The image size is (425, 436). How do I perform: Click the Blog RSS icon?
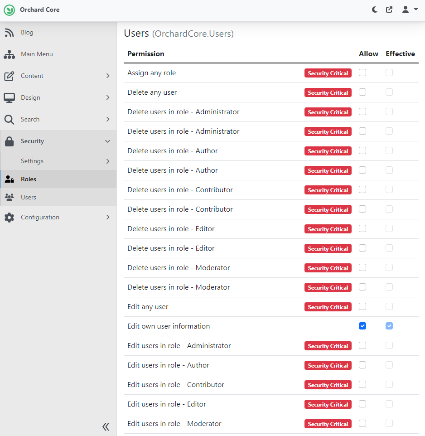click(x=9, y=33)
